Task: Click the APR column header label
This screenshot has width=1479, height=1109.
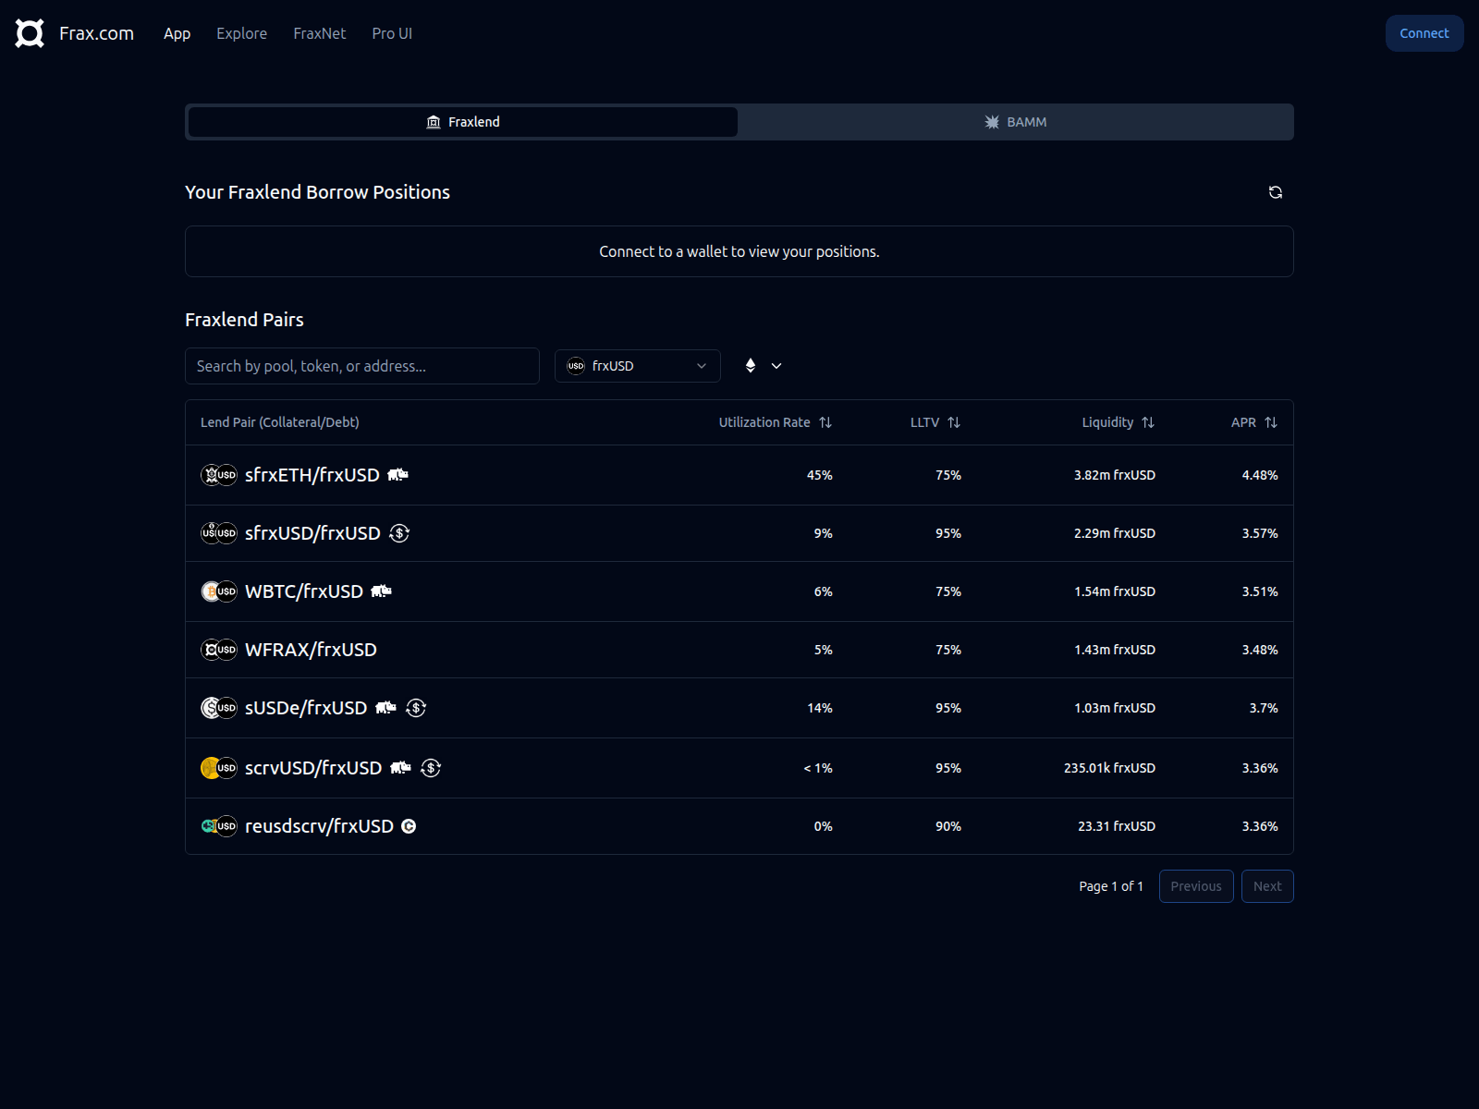Action: point(1243,422)
